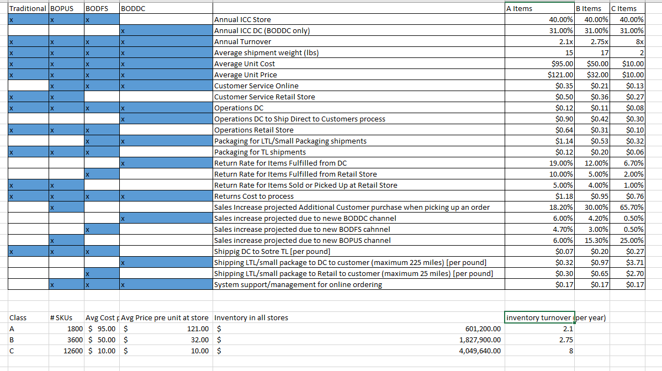This screenshot has width=662, height=371.
Task: Select BOPUS 'x' in System support row
Action: point(67,284)
